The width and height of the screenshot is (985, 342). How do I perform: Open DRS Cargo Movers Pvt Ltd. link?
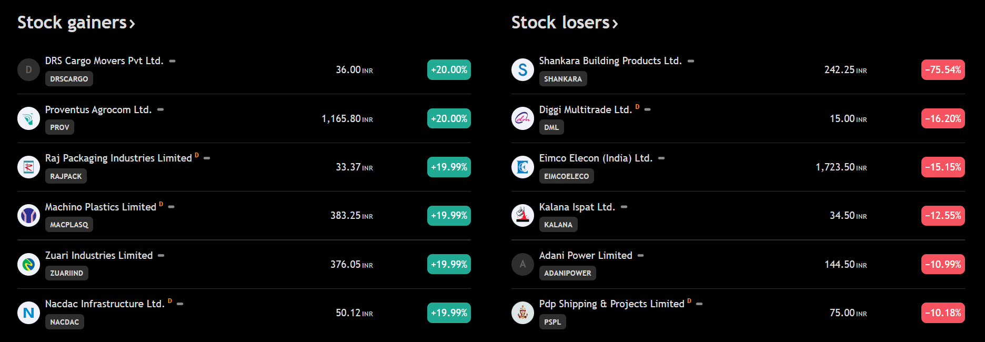point(104,61)
